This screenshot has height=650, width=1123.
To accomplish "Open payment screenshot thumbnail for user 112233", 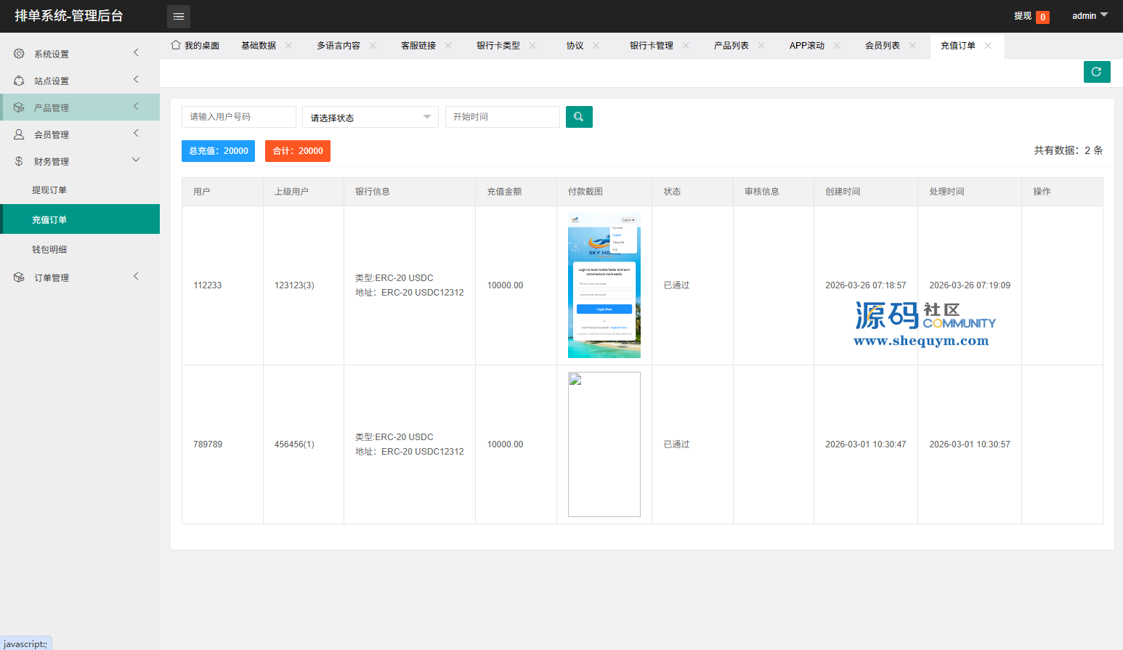I will [604, 285].
